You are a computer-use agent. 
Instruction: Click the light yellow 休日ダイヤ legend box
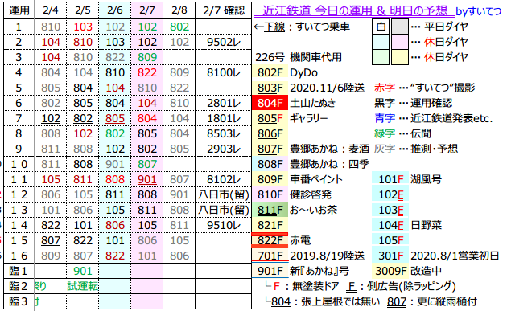coord(400,58)
